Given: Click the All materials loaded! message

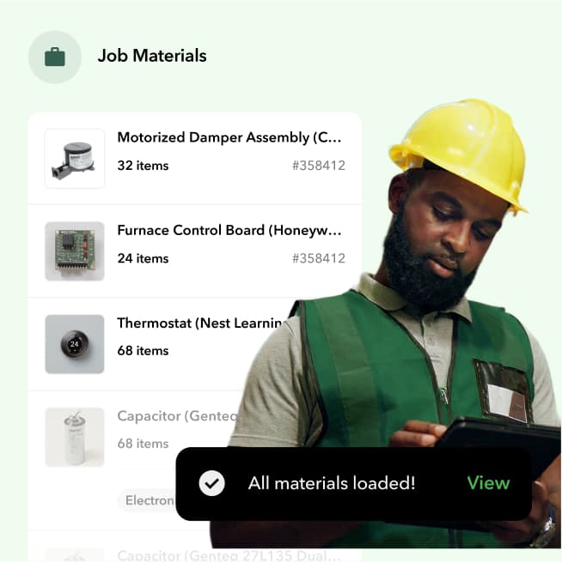Looking at the screenshot, I should pyautogui.click(x=332, y=483).
